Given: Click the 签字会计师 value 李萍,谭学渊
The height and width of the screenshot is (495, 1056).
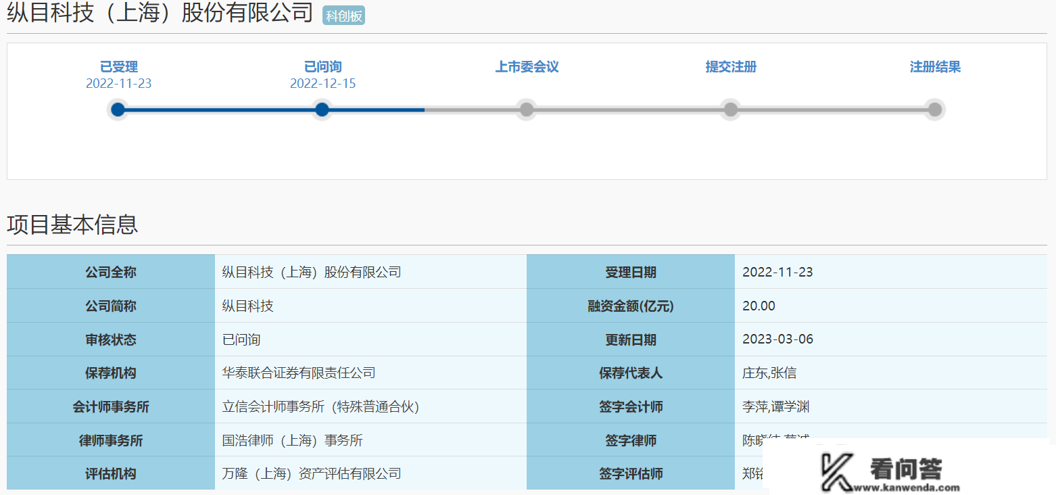Looking at the screenshot, I should pos(775,406).
